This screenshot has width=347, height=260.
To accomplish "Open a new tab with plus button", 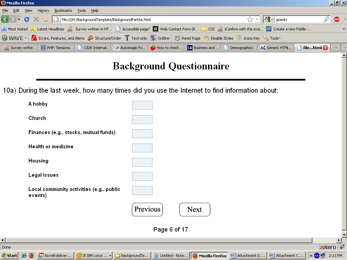I will (x=336, y=47).
